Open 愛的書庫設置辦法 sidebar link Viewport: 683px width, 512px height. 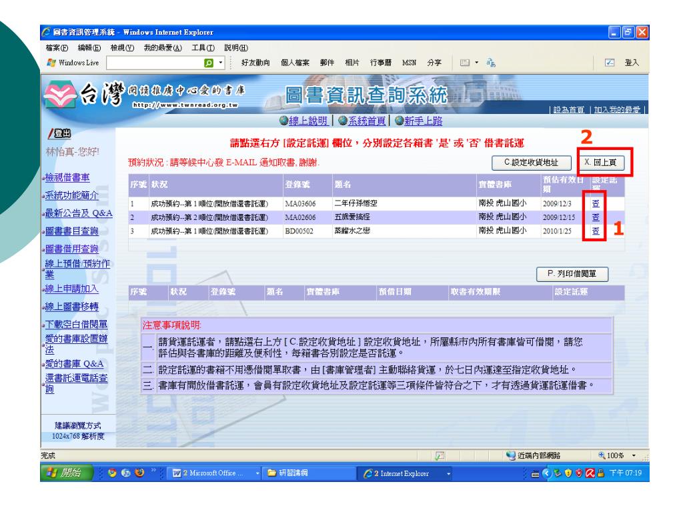pyautogui.click(x=76, y=344)
